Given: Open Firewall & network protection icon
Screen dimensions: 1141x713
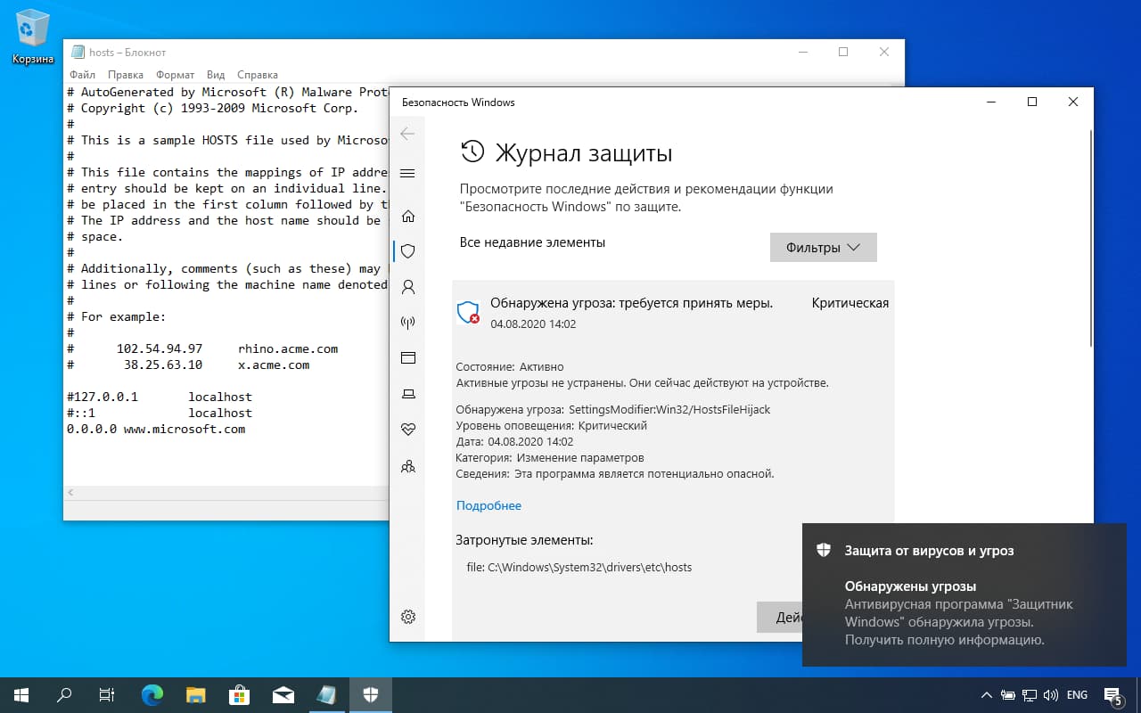Looking at the screenshot, I should tap(407, 322).
